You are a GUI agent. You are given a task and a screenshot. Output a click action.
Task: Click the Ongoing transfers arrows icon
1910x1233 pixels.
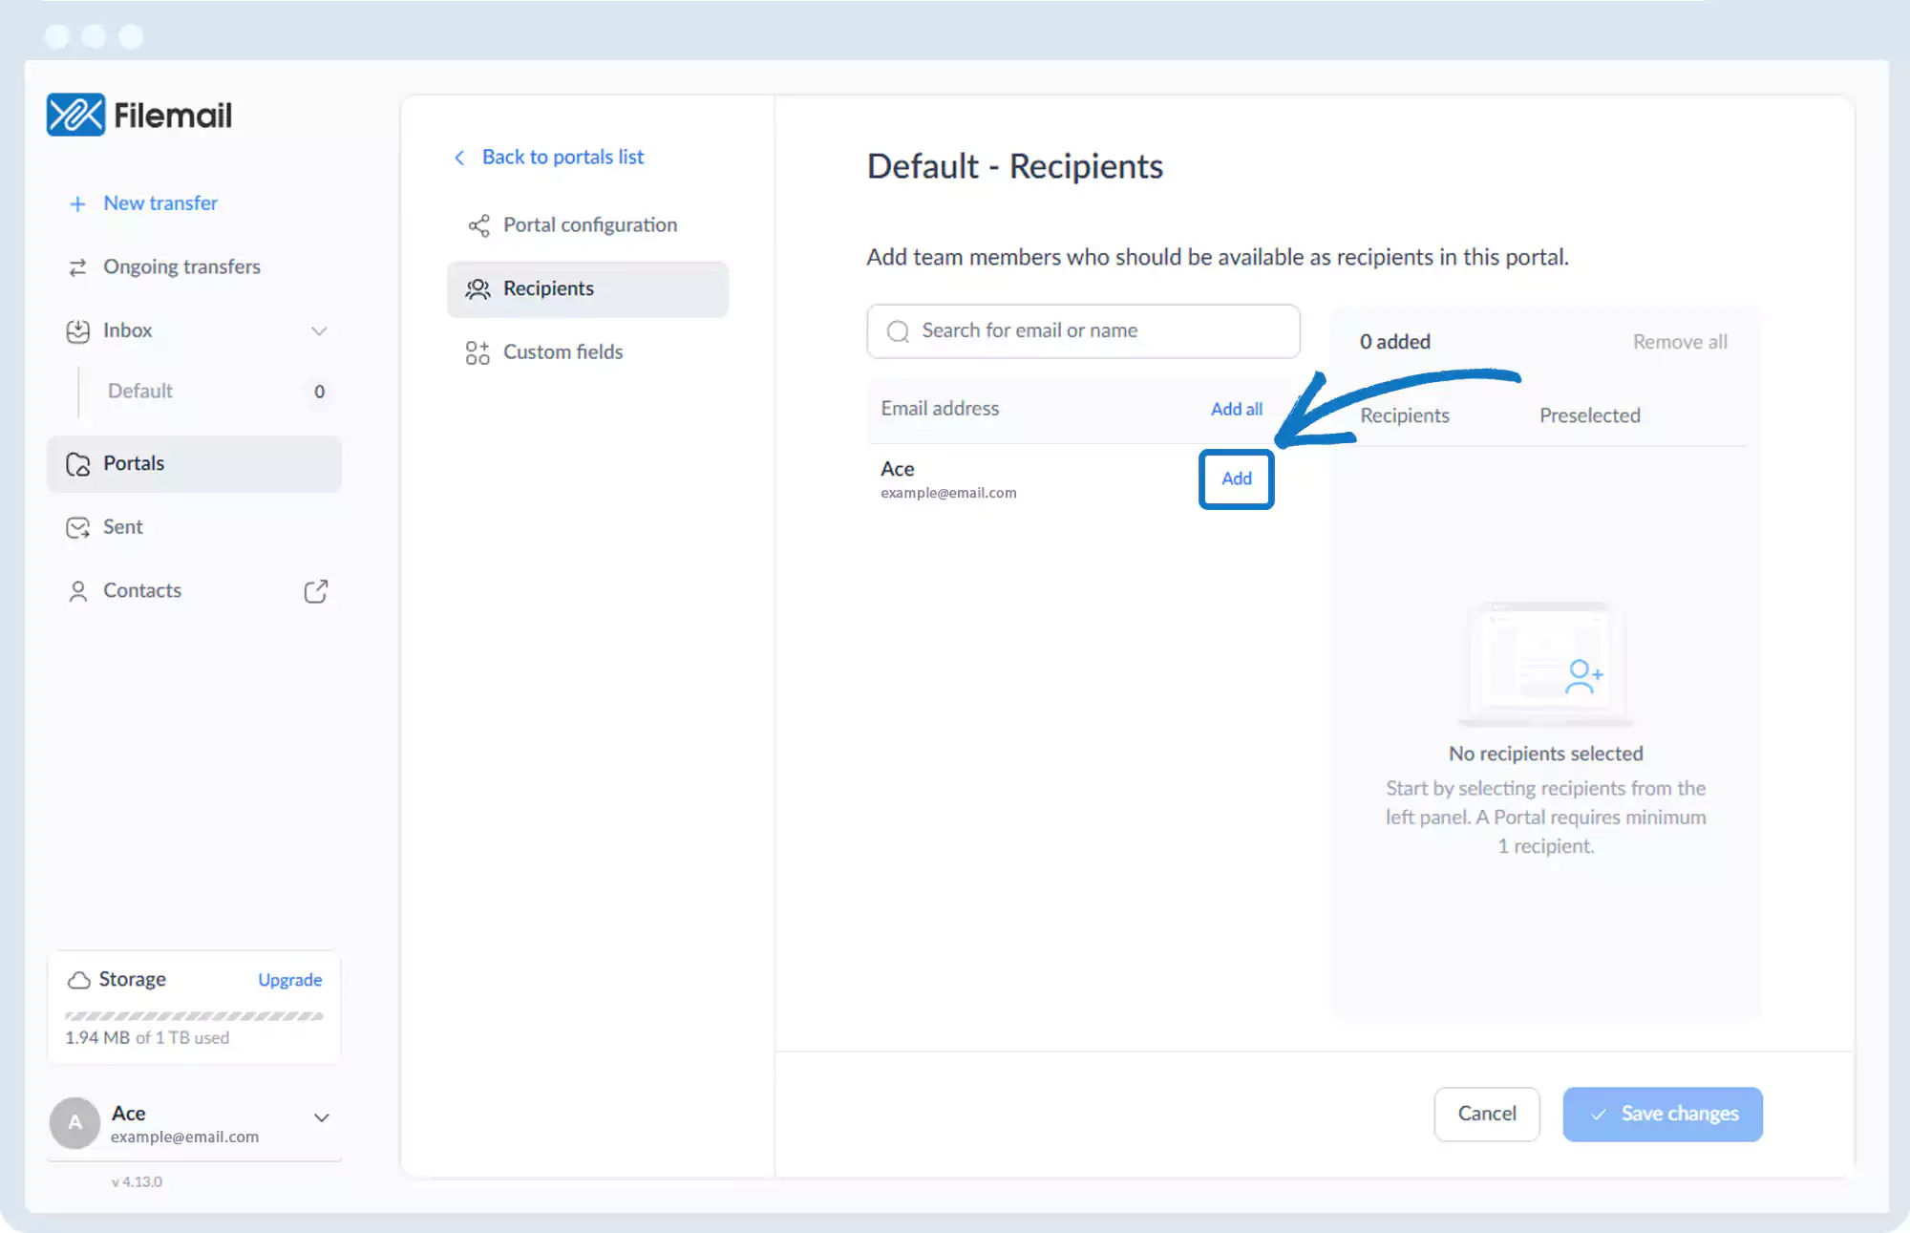point(77,267)
